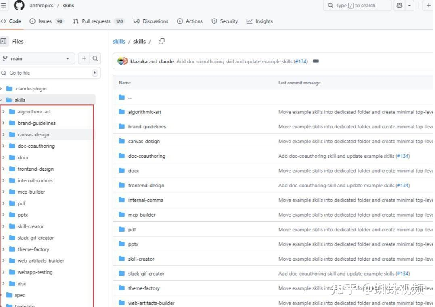Click the skills repository name link
Viewport: 435px width, 307px height.
68,5
